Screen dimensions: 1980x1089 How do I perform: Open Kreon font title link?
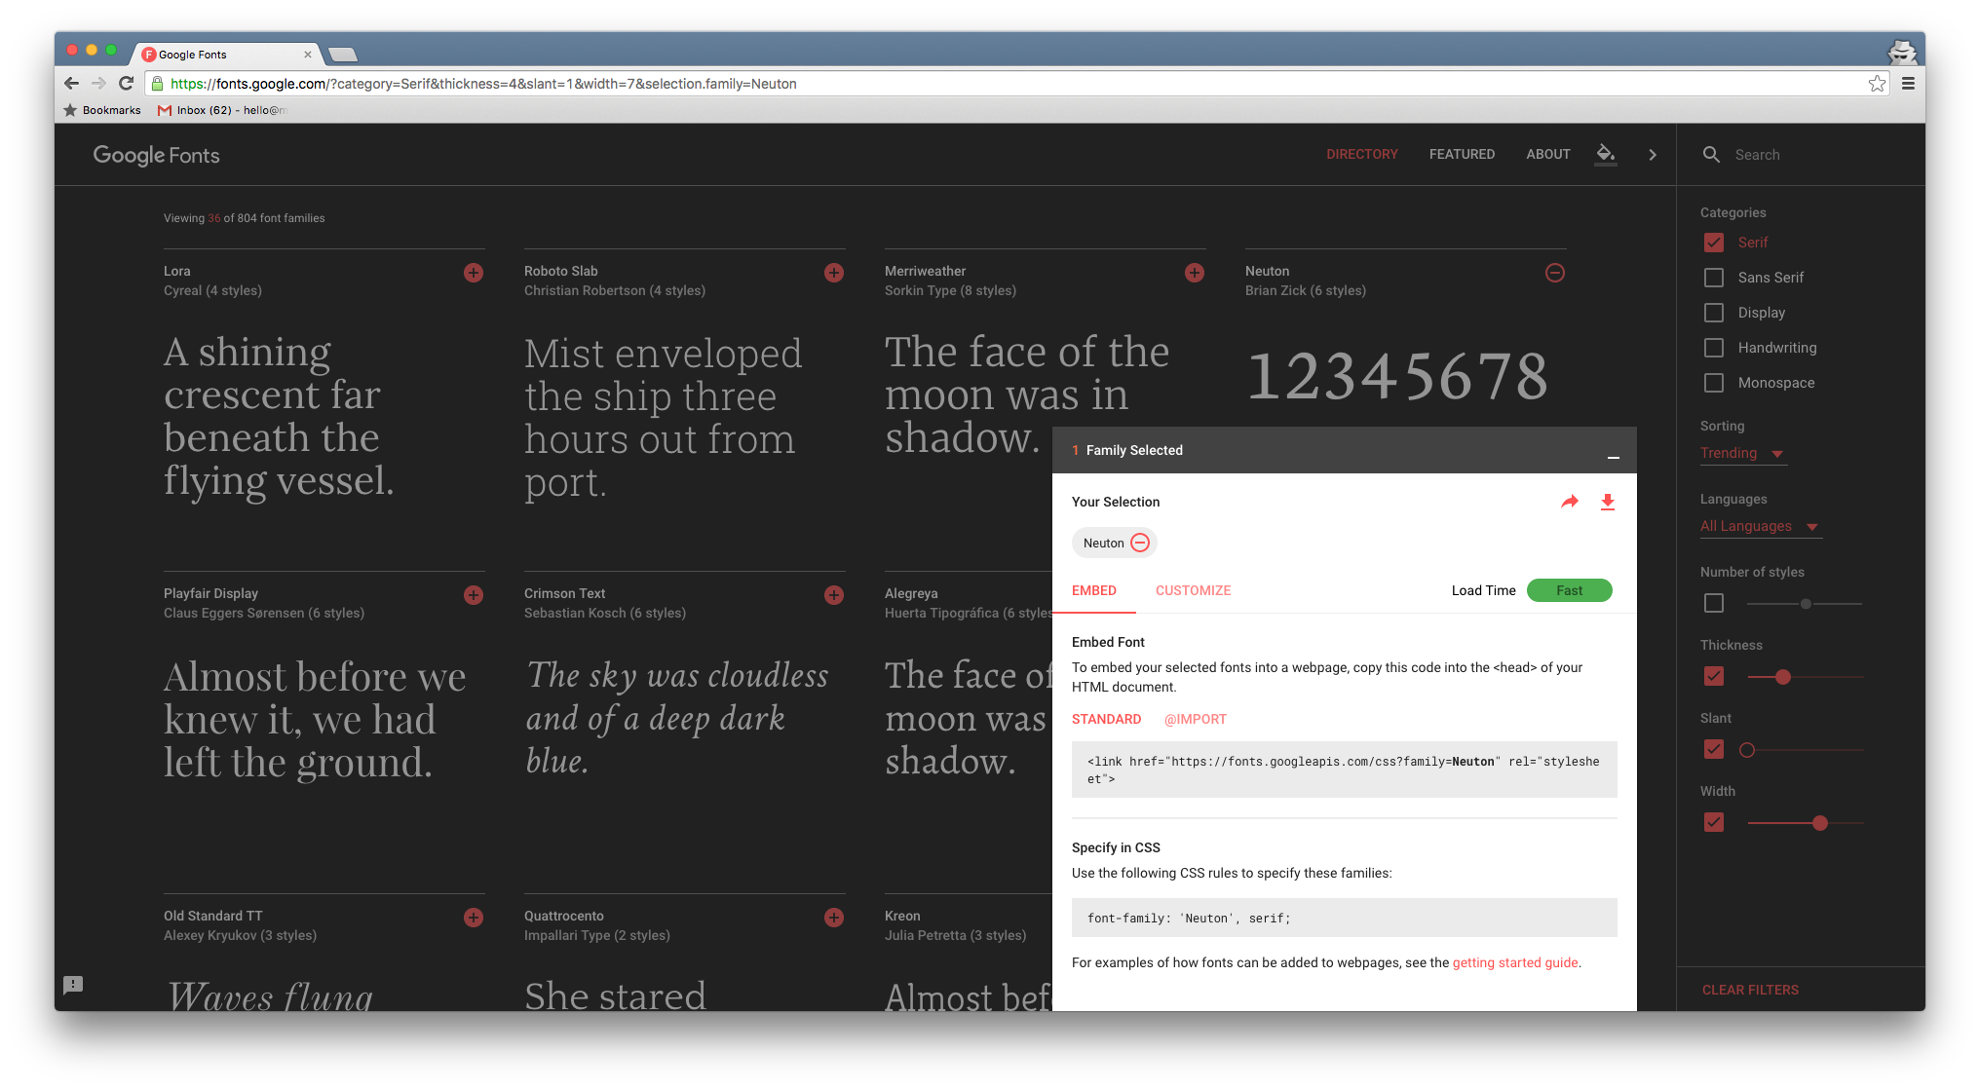tap(902, 916)
